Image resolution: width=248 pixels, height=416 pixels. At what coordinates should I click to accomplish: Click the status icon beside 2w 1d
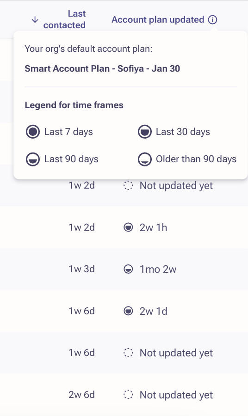pyautogui.click(x=128, y=311)
